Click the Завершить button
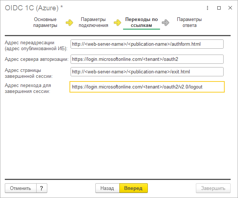 click(x=213, y=188)
